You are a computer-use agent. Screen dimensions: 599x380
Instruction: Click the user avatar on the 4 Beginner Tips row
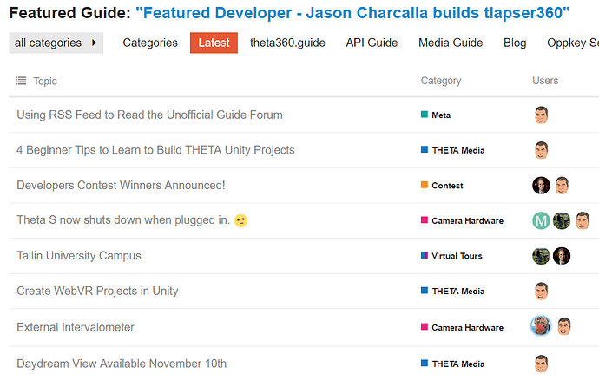(x=542, y=150)
